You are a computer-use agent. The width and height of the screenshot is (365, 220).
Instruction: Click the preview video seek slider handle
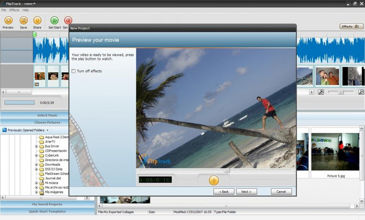(227, 171)
